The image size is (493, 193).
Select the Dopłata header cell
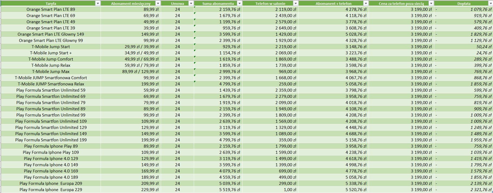[464, 4]
